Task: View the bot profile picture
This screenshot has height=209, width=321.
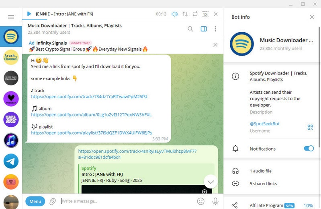Action: coord(242,44)
